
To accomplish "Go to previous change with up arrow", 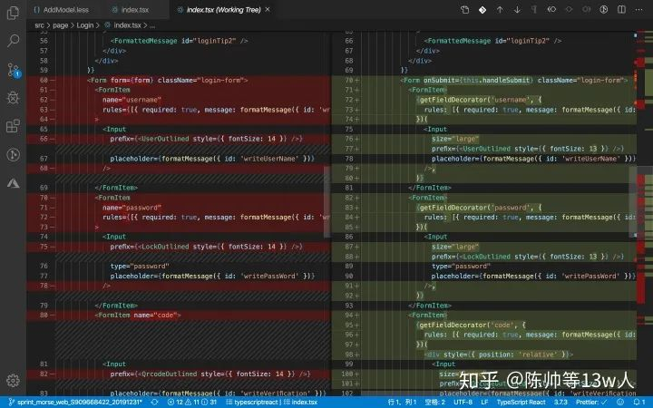I will click(500, 10).
